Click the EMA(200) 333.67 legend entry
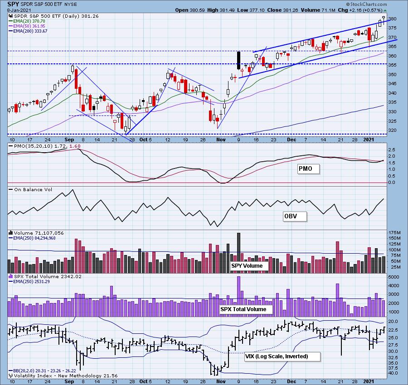 click(x=28, y=31)
